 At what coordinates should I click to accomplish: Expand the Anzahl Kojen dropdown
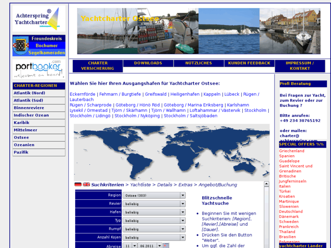[x=154, y=238]
